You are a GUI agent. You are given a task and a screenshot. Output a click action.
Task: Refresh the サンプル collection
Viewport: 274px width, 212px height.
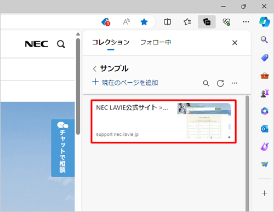[220, 83]
